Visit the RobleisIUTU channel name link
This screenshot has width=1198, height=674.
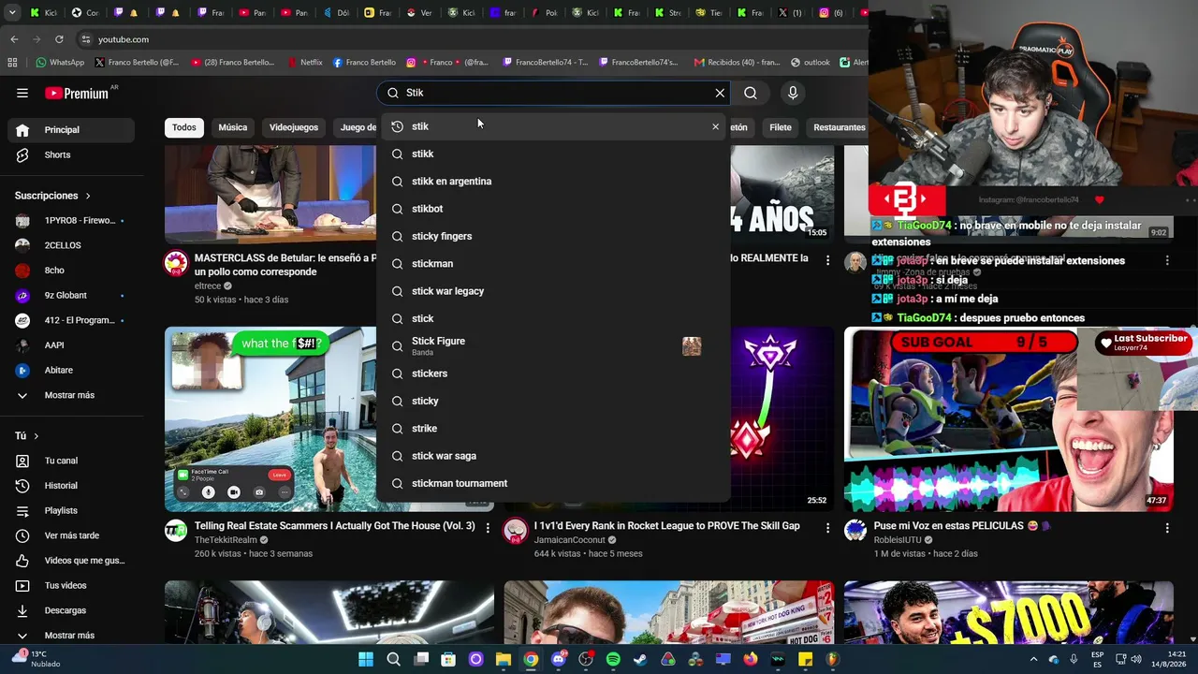tap(899, 540)
